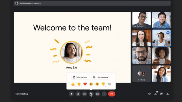
Task: Open reaction settings gear icon
Action: (109, 84)
